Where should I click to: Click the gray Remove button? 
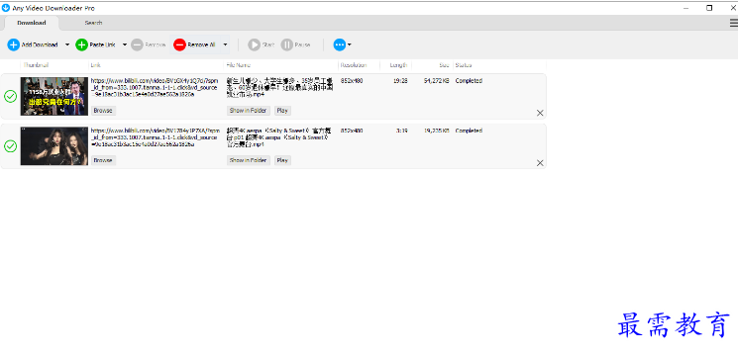[149, 44]
